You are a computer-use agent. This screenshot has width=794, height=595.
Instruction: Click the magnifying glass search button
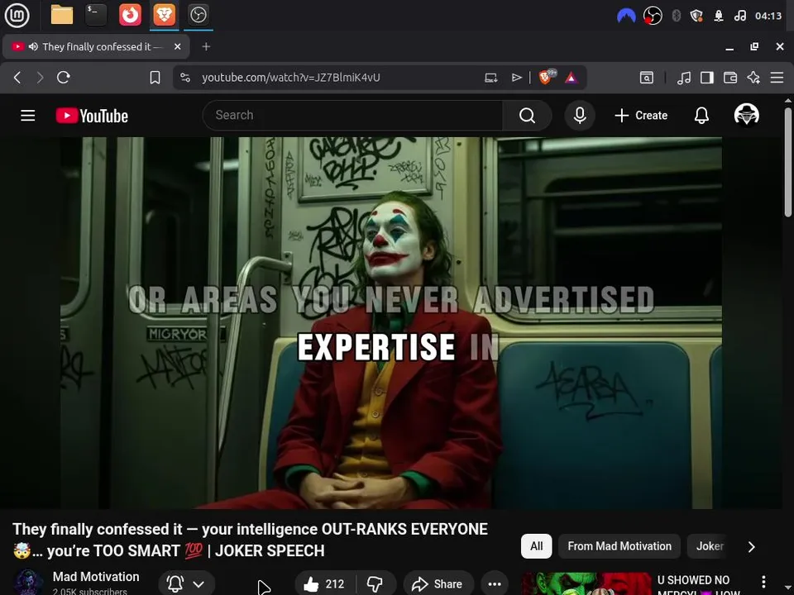click(527, 116)
